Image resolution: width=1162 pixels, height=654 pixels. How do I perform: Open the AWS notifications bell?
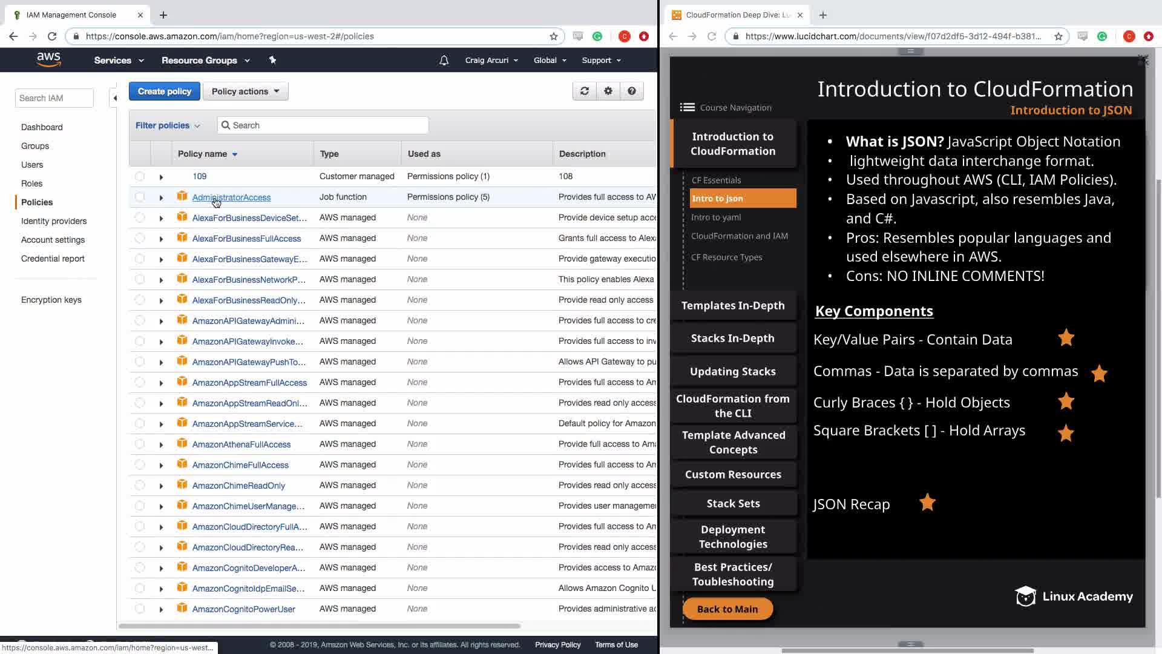coord(444,61)
